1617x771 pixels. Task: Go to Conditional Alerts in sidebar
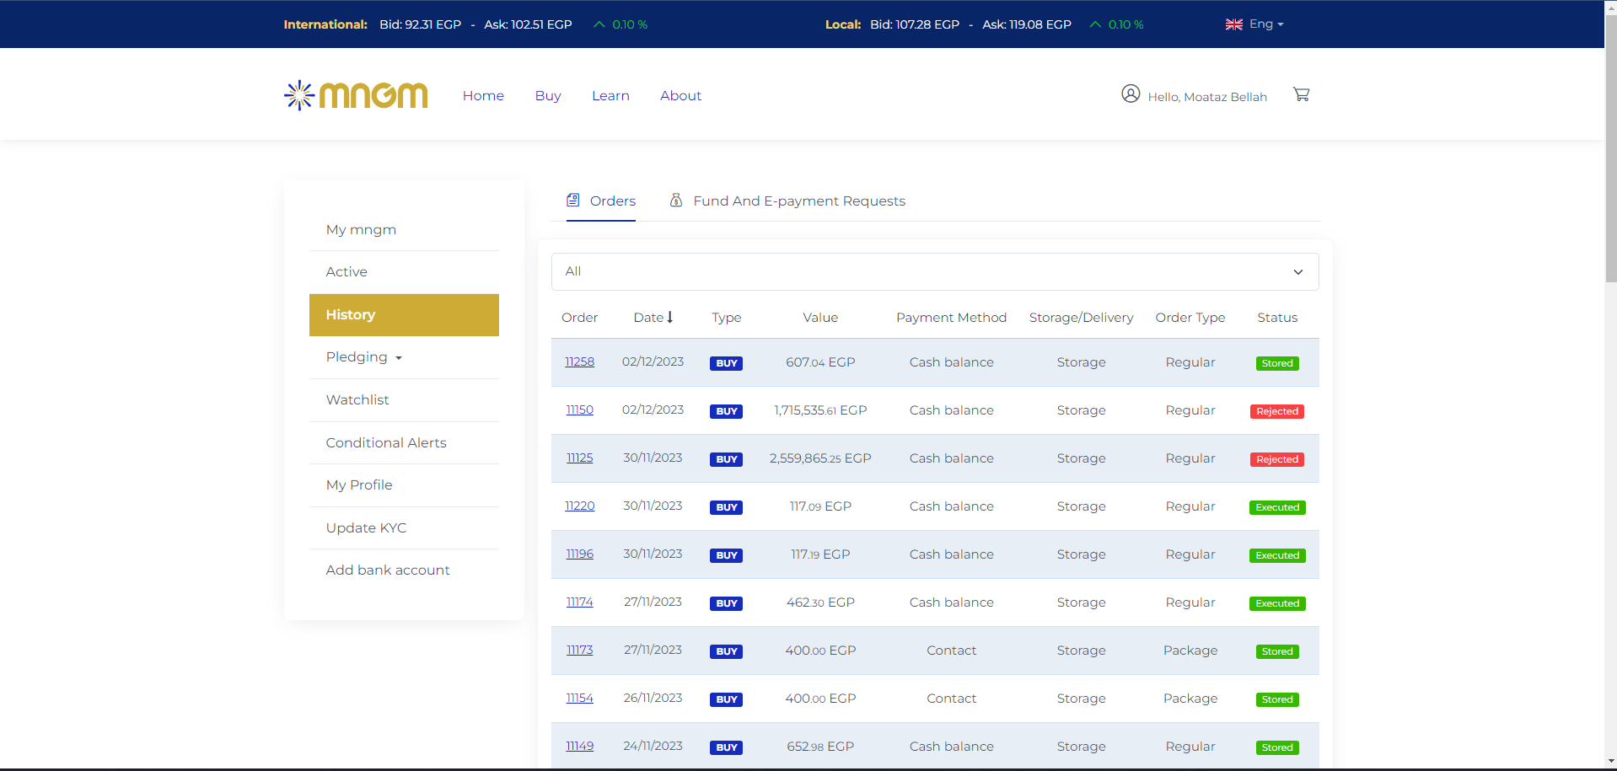pos(386,442)
